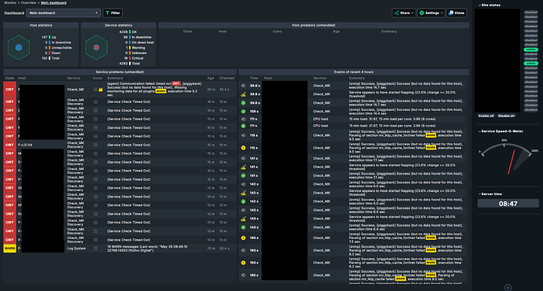Screen dimensions: 543x291
Task: Click Main dashboard in the breadcrumb
Action: 54,3
